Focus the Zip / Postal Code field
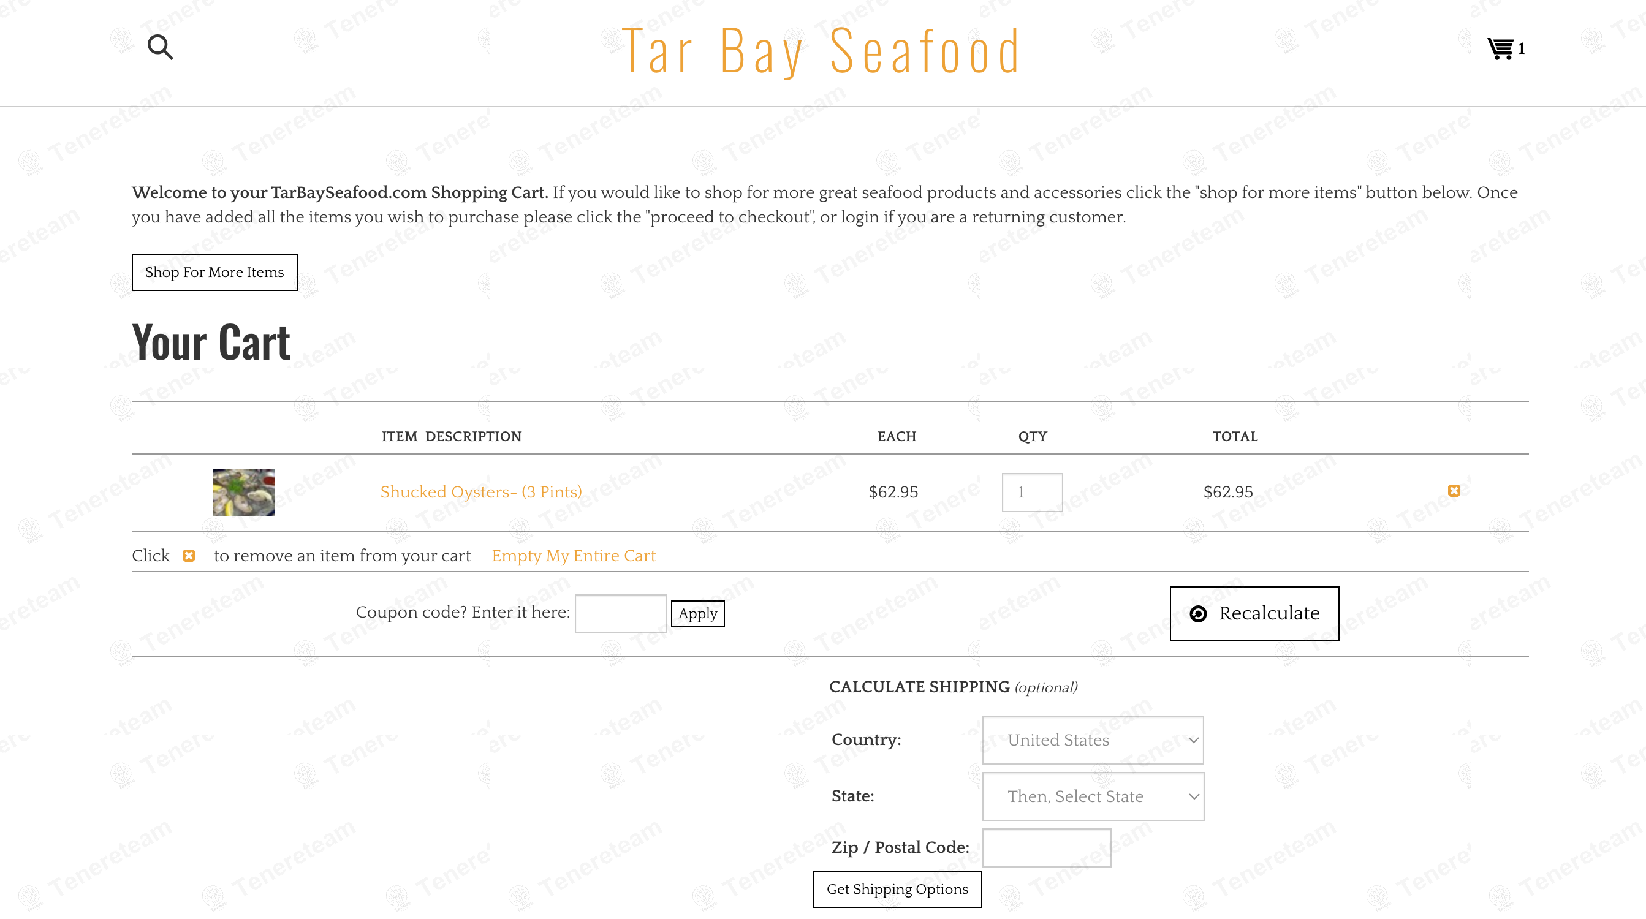The width and height of the screenshot is (1646, 919). [x=1046, y=847]
